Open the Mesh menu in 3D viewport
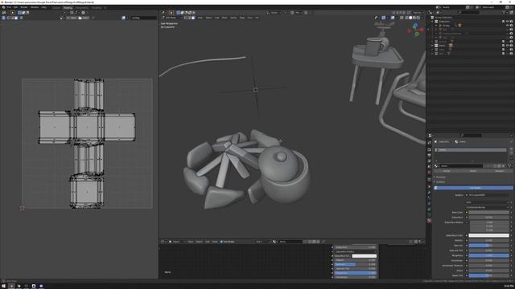 click(x=225, y=18)
